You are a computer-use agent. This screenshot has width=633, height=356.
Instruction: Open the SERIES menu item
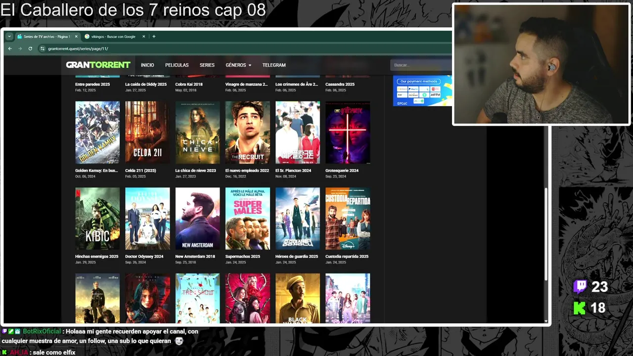click(207, 65)
